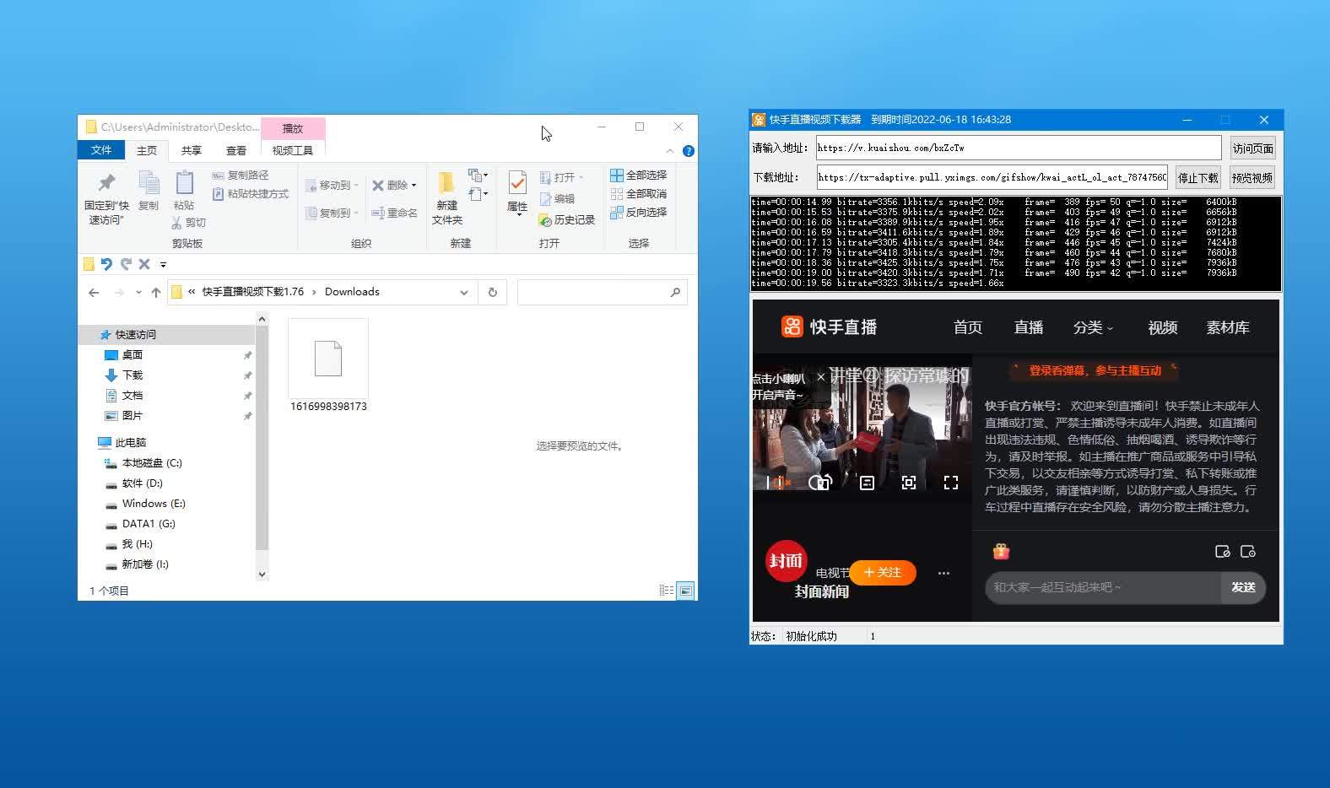Click the gift box icon in chat
Image resolution: width=1330 pixels, height=788 pixels.
pyautogui.click(x=1001, y=552)
